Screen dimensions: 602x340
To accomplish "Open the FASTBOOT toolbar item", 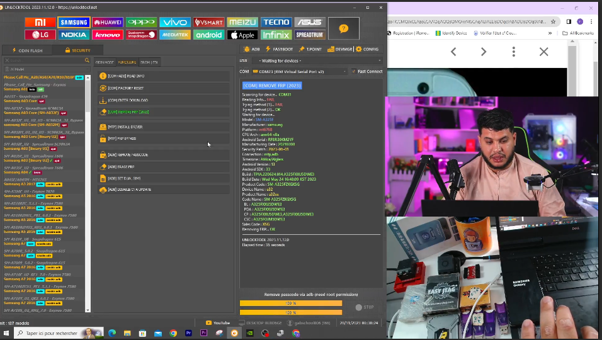I will tap(279, 49).
